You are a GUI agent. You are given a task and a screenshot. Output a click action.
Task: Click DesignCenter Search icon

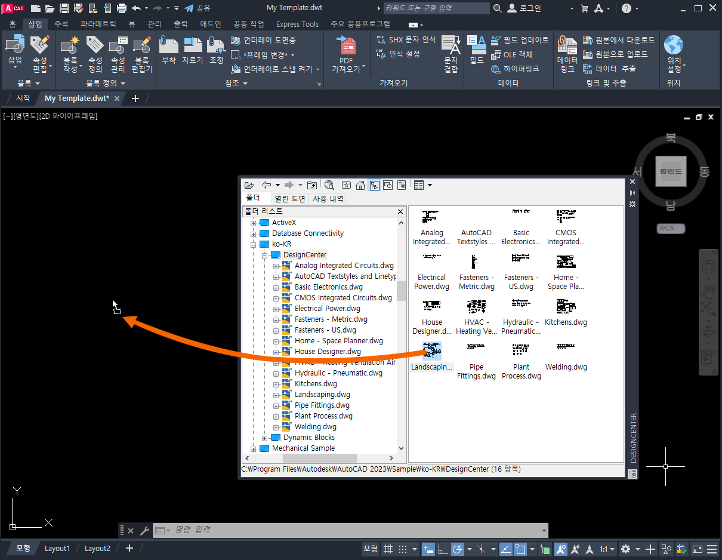click(x=329, y=185)
